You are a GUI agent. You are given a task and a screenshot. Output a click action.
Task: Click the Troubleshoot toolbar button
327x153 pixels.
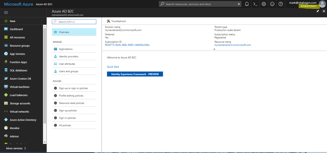[x=116, y=21]
